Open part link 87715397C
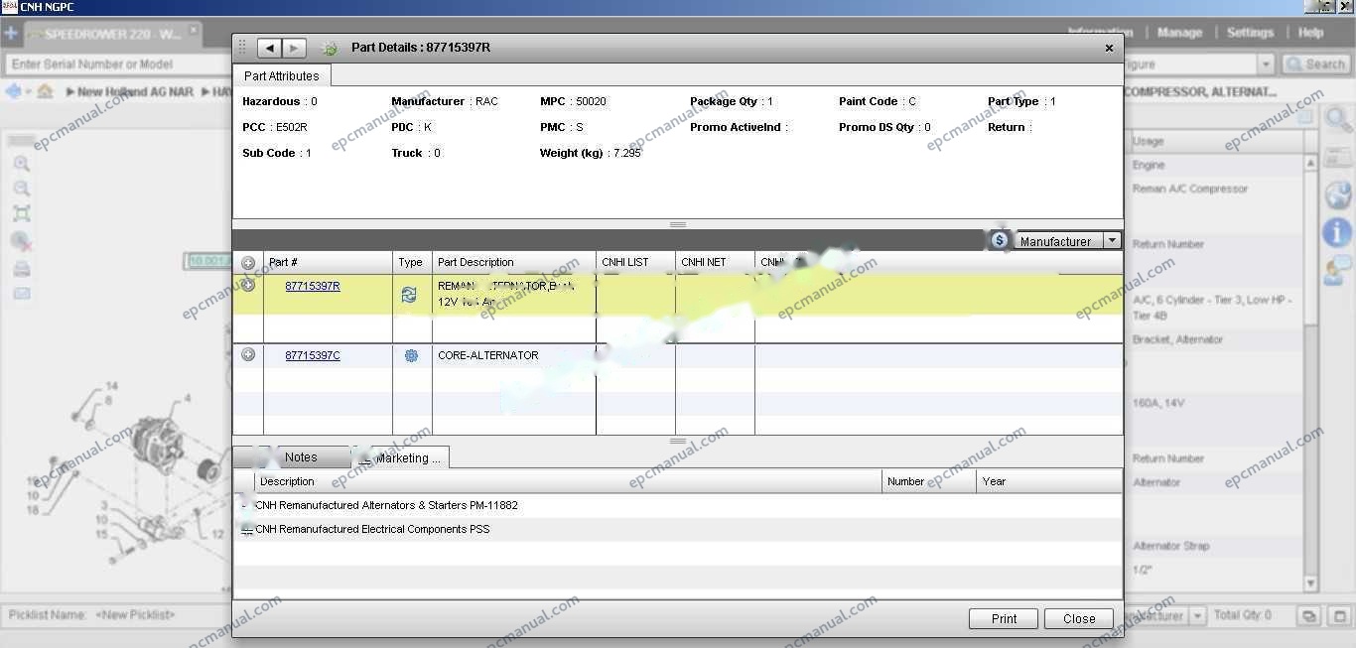The image size is (1356, 648). (313, 355)
